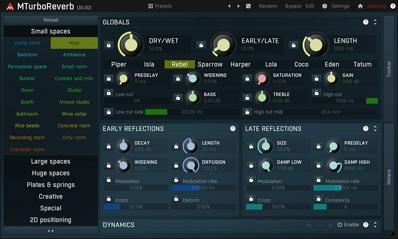The width and height of the screenshot is (398, 239).
Task: Click the TREBLE knob
Action: (262, 97)
